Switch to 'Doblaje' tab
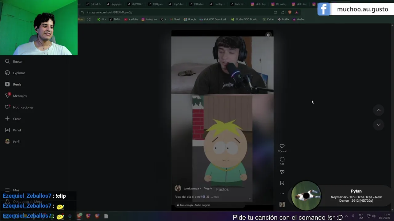This screenshot has width=394, height=221. tap(217, 4)
